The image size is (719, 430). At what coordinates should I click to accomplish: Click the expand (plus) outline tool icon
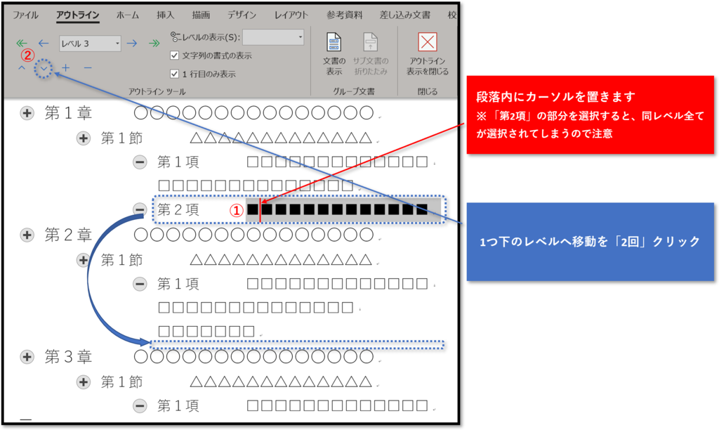(x=65, y=67)
